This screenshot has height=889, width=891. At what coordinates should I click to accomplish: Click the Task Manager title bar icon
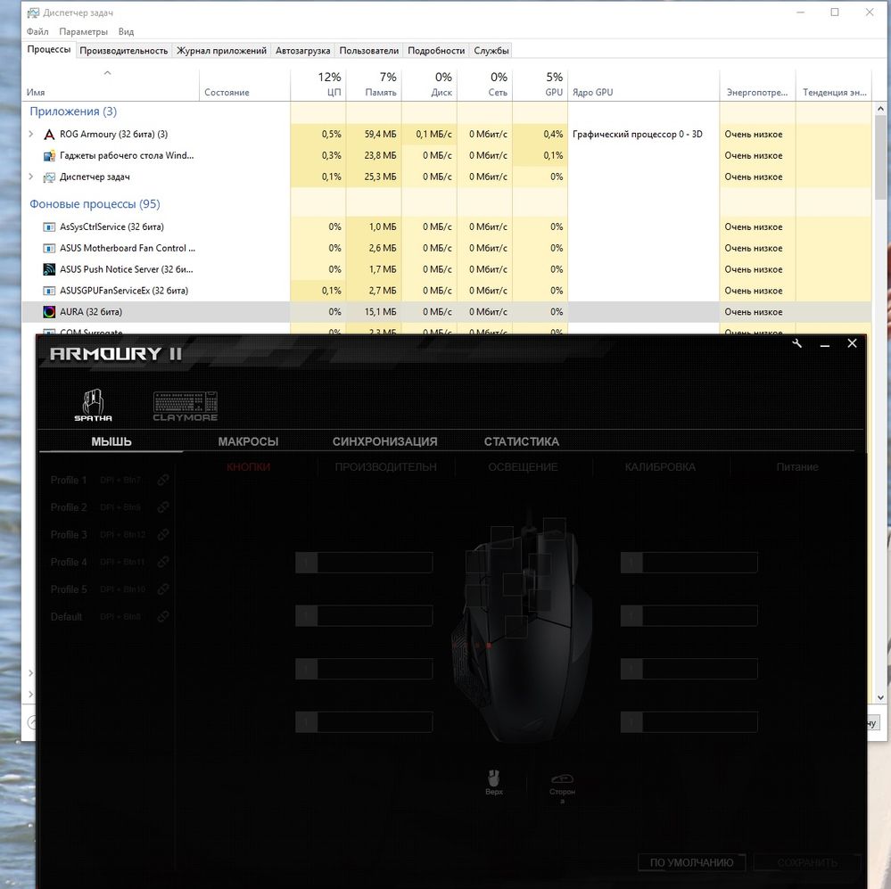pyautogui.click(x=34, y=12)
